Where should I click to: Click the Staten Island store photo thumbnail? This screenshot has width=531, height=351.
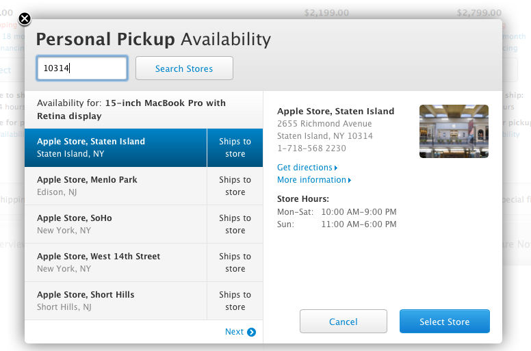(454, 131)
